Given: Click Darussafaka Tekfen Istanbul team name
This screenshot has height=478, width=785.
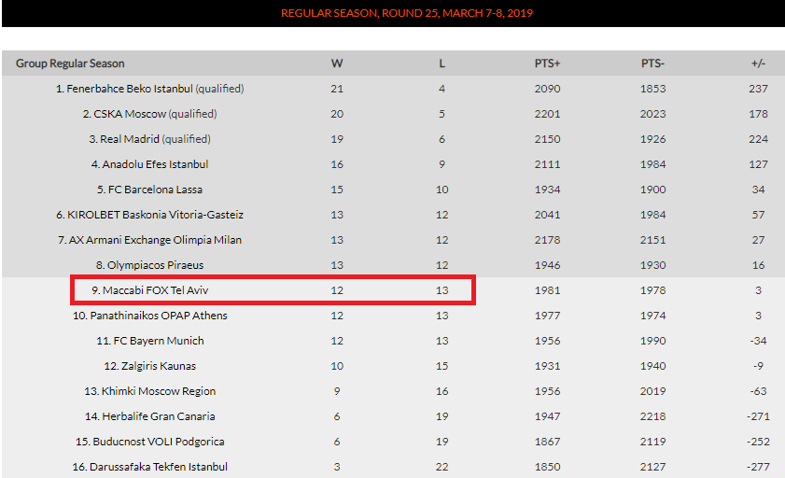Looking at the screenshot, I should click(x=159, y=467).
